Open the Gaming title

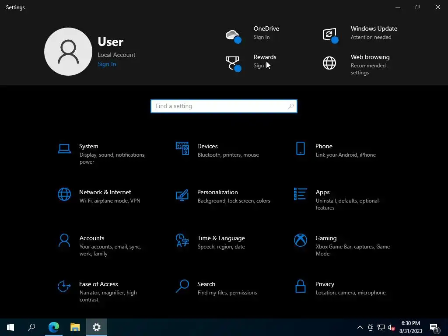click(x=326, y=238)
